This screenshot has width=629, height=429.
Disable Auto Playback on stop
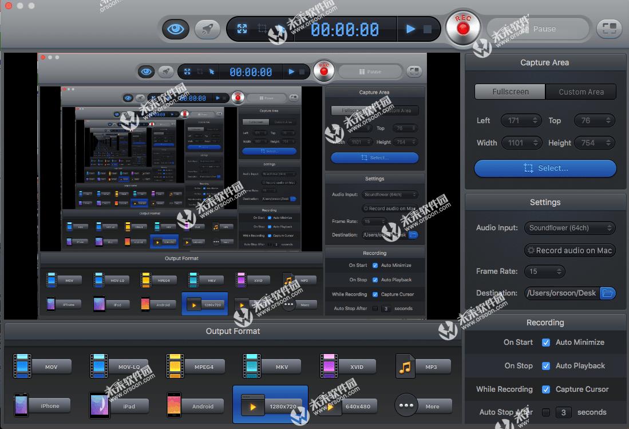545,365
